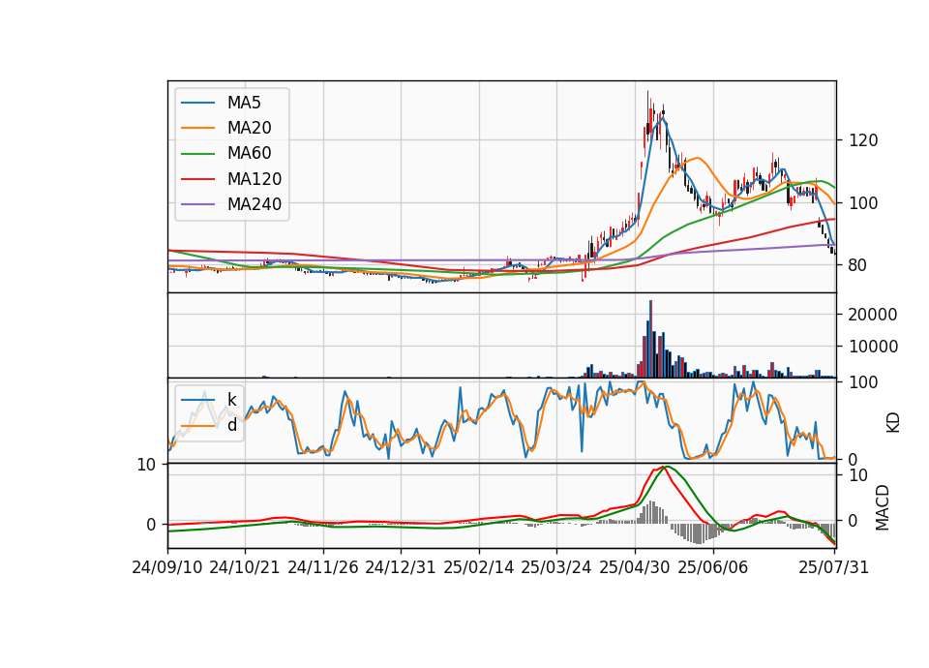This screenshot has height=668, width=929.
Task: Click the 24/12/31 date label
Action: pyautogui.click(x=401, y=567)
